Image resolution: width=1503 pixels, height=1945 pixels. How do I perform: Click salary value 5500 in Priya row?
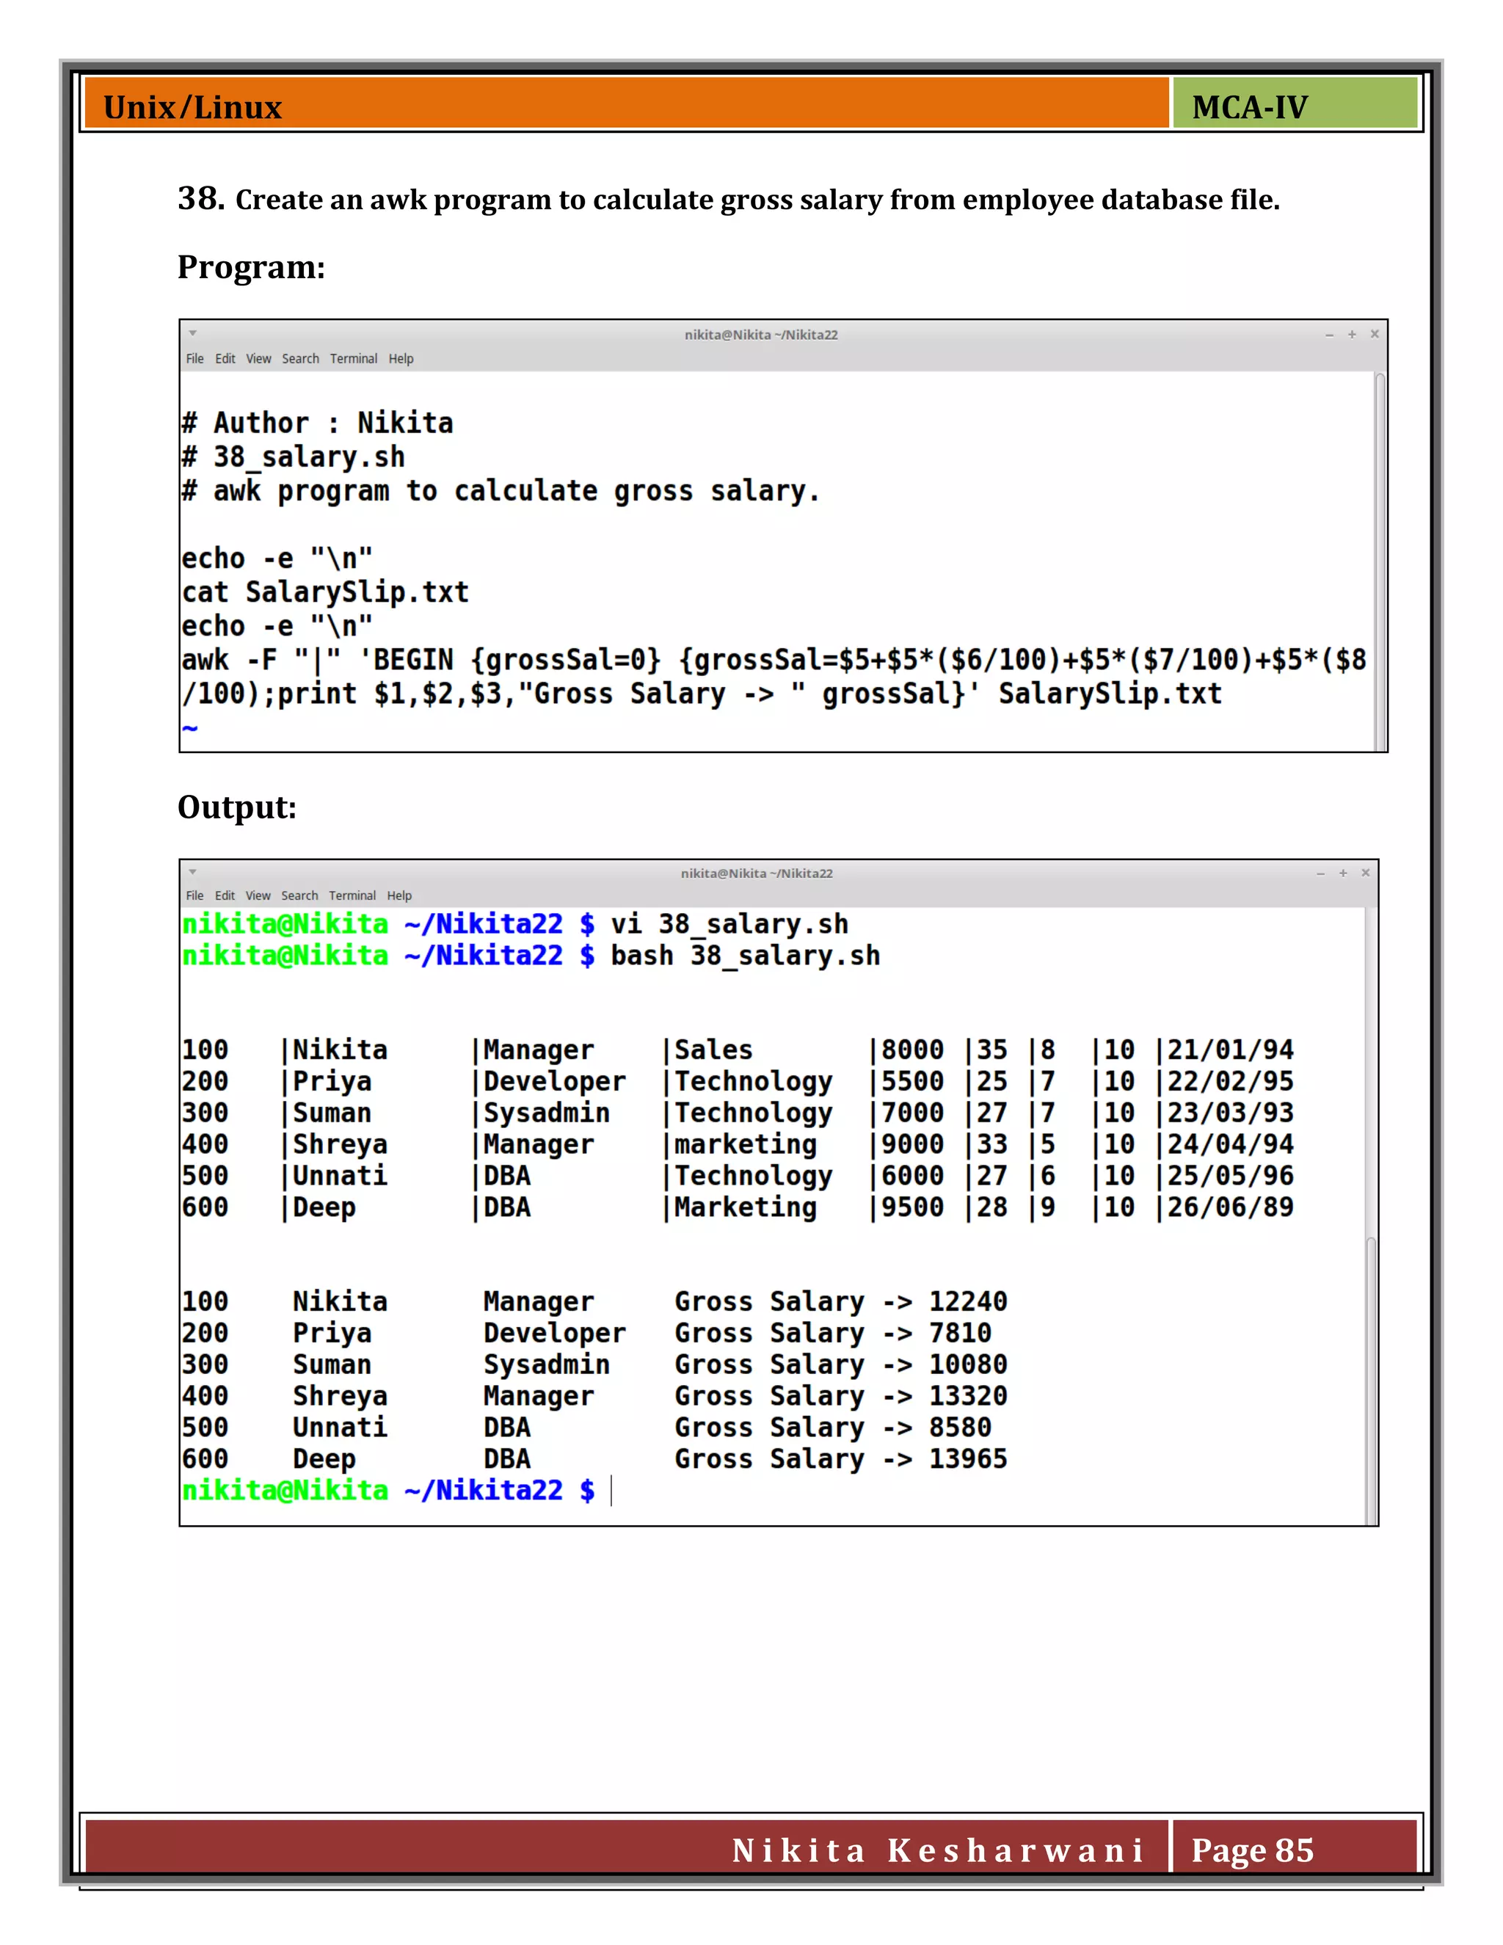[913, 1081]
